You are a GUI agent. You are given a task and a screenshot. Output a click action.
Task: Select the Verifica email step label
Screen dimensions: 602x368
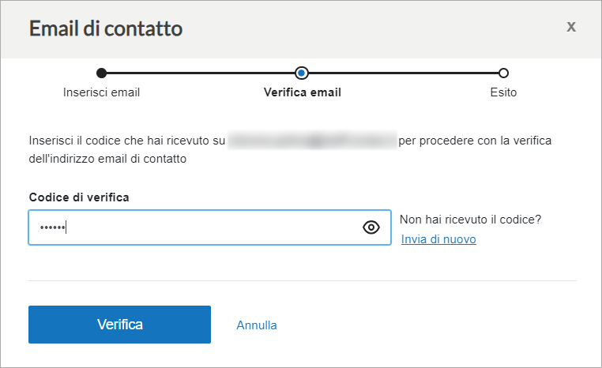point(302,92)
